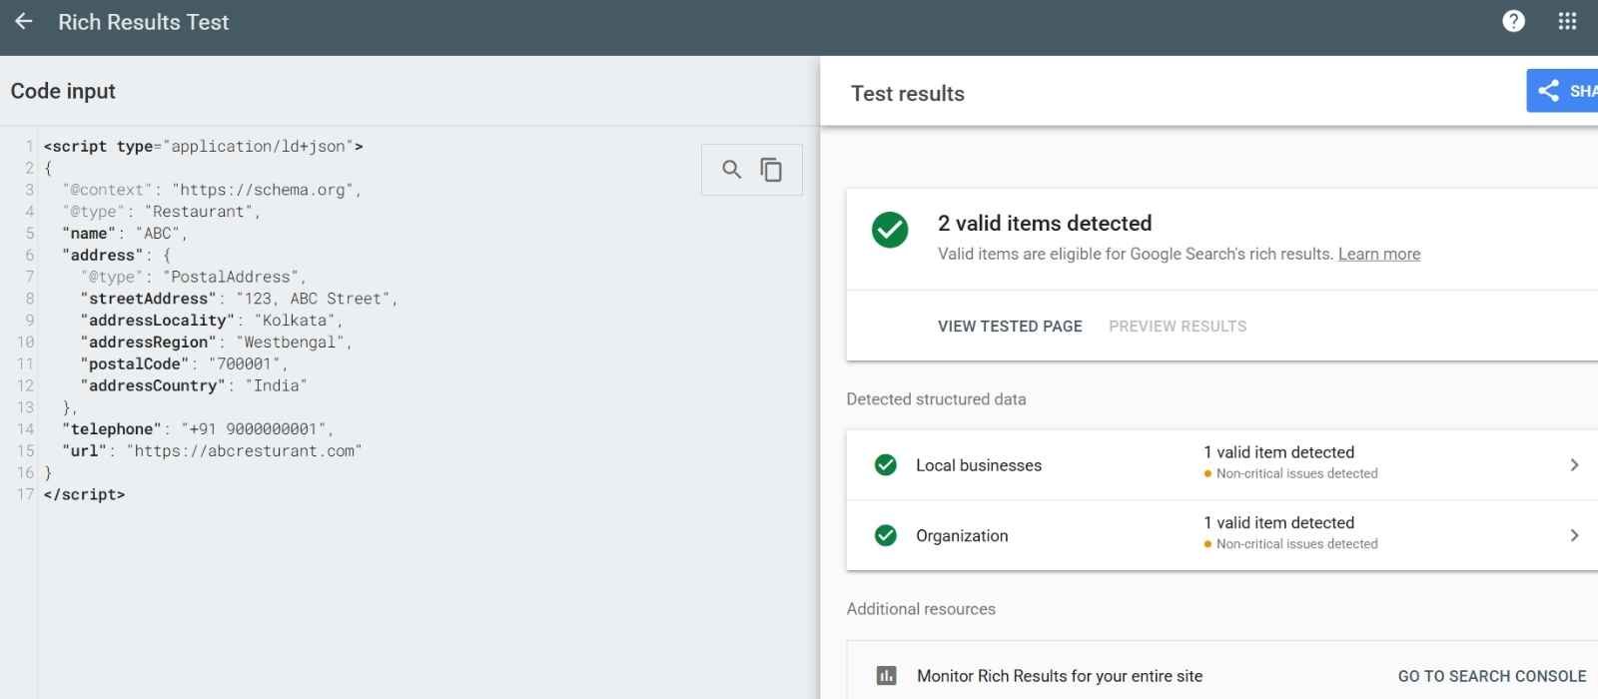Click the Share button

pyautogui.click(x=1562, y=91)
